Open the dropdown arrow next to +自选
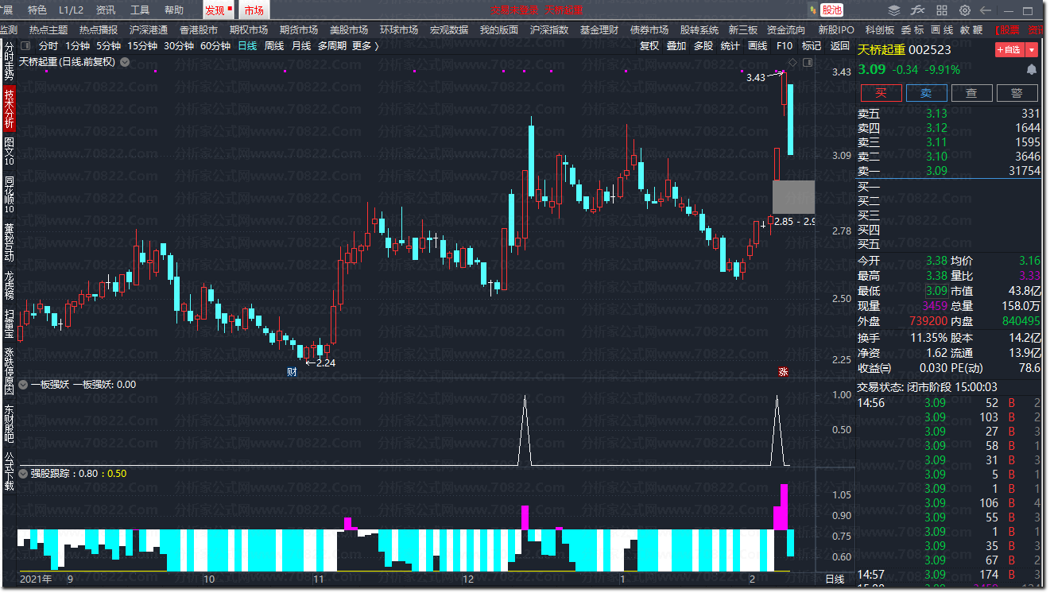The height and width of the screenshot is (593, 1050). [x=1032, y=49]
